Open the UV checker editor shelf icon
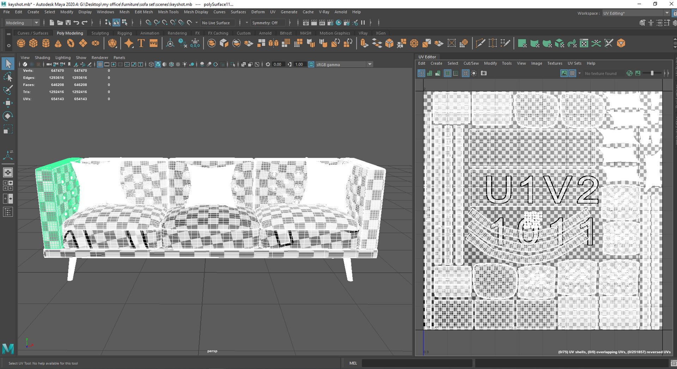Image resolution: width=677 pixels, height=369 pixels. (584, 43)
